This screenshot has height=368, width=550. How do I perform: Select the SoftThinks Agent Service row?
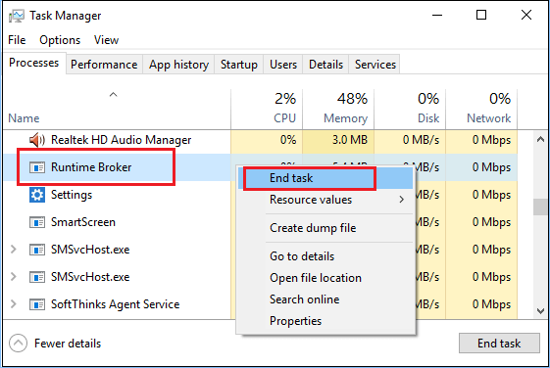click(260, 304)
